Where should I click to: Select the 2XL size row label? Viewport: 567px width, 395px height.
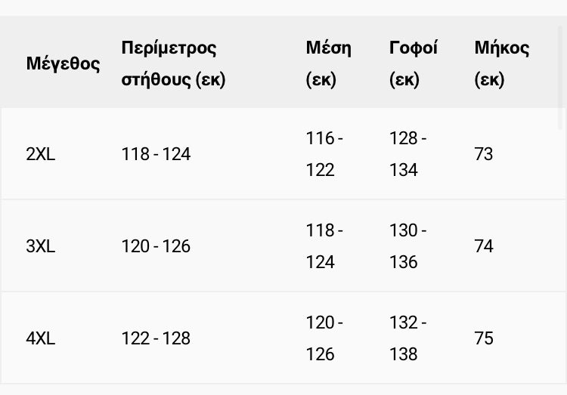[x=41, y=154]
